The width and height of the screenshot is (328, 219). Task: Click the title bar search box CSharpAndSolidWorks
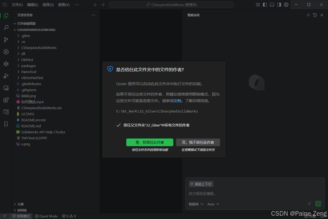pos(171,5)
